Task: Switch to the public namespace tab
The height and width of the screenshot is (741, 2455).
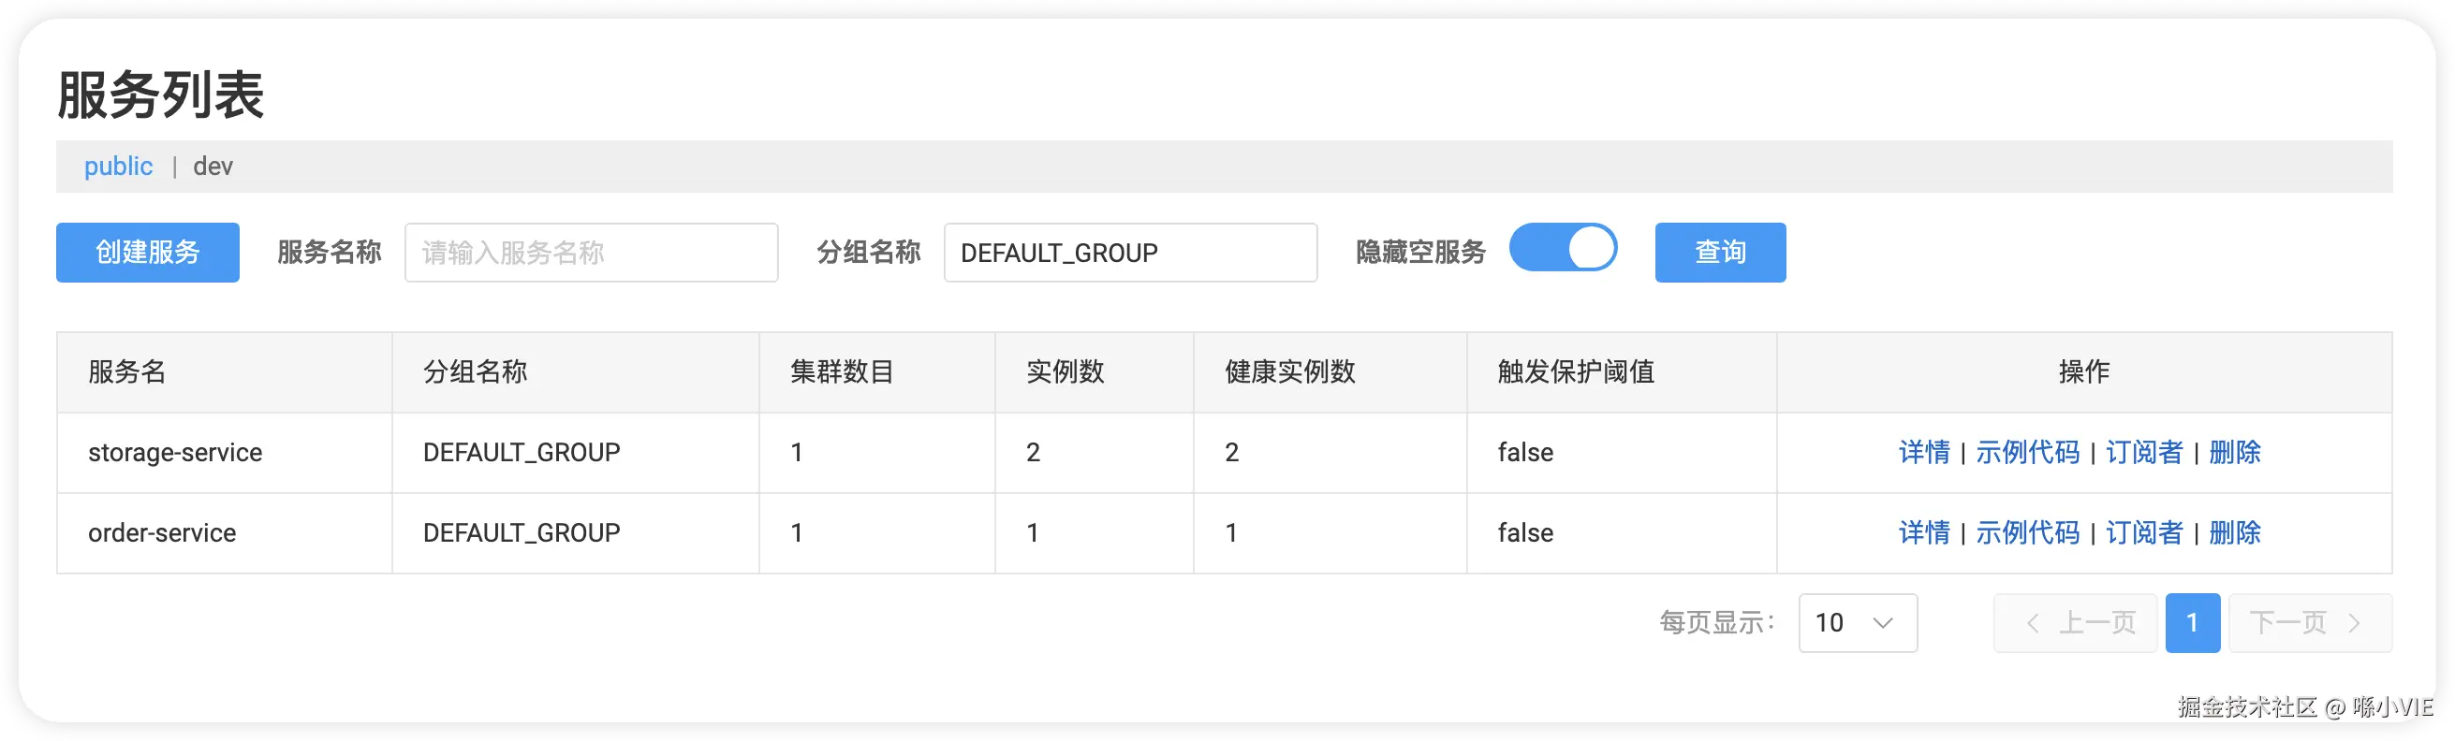Action: coord(118,167)
